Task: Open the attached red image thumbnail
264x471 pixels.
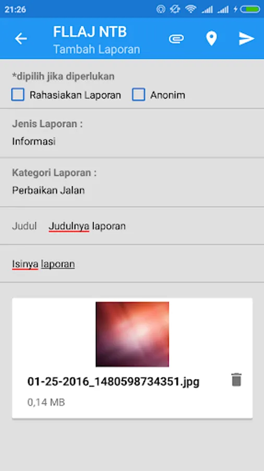Action: 133,334
